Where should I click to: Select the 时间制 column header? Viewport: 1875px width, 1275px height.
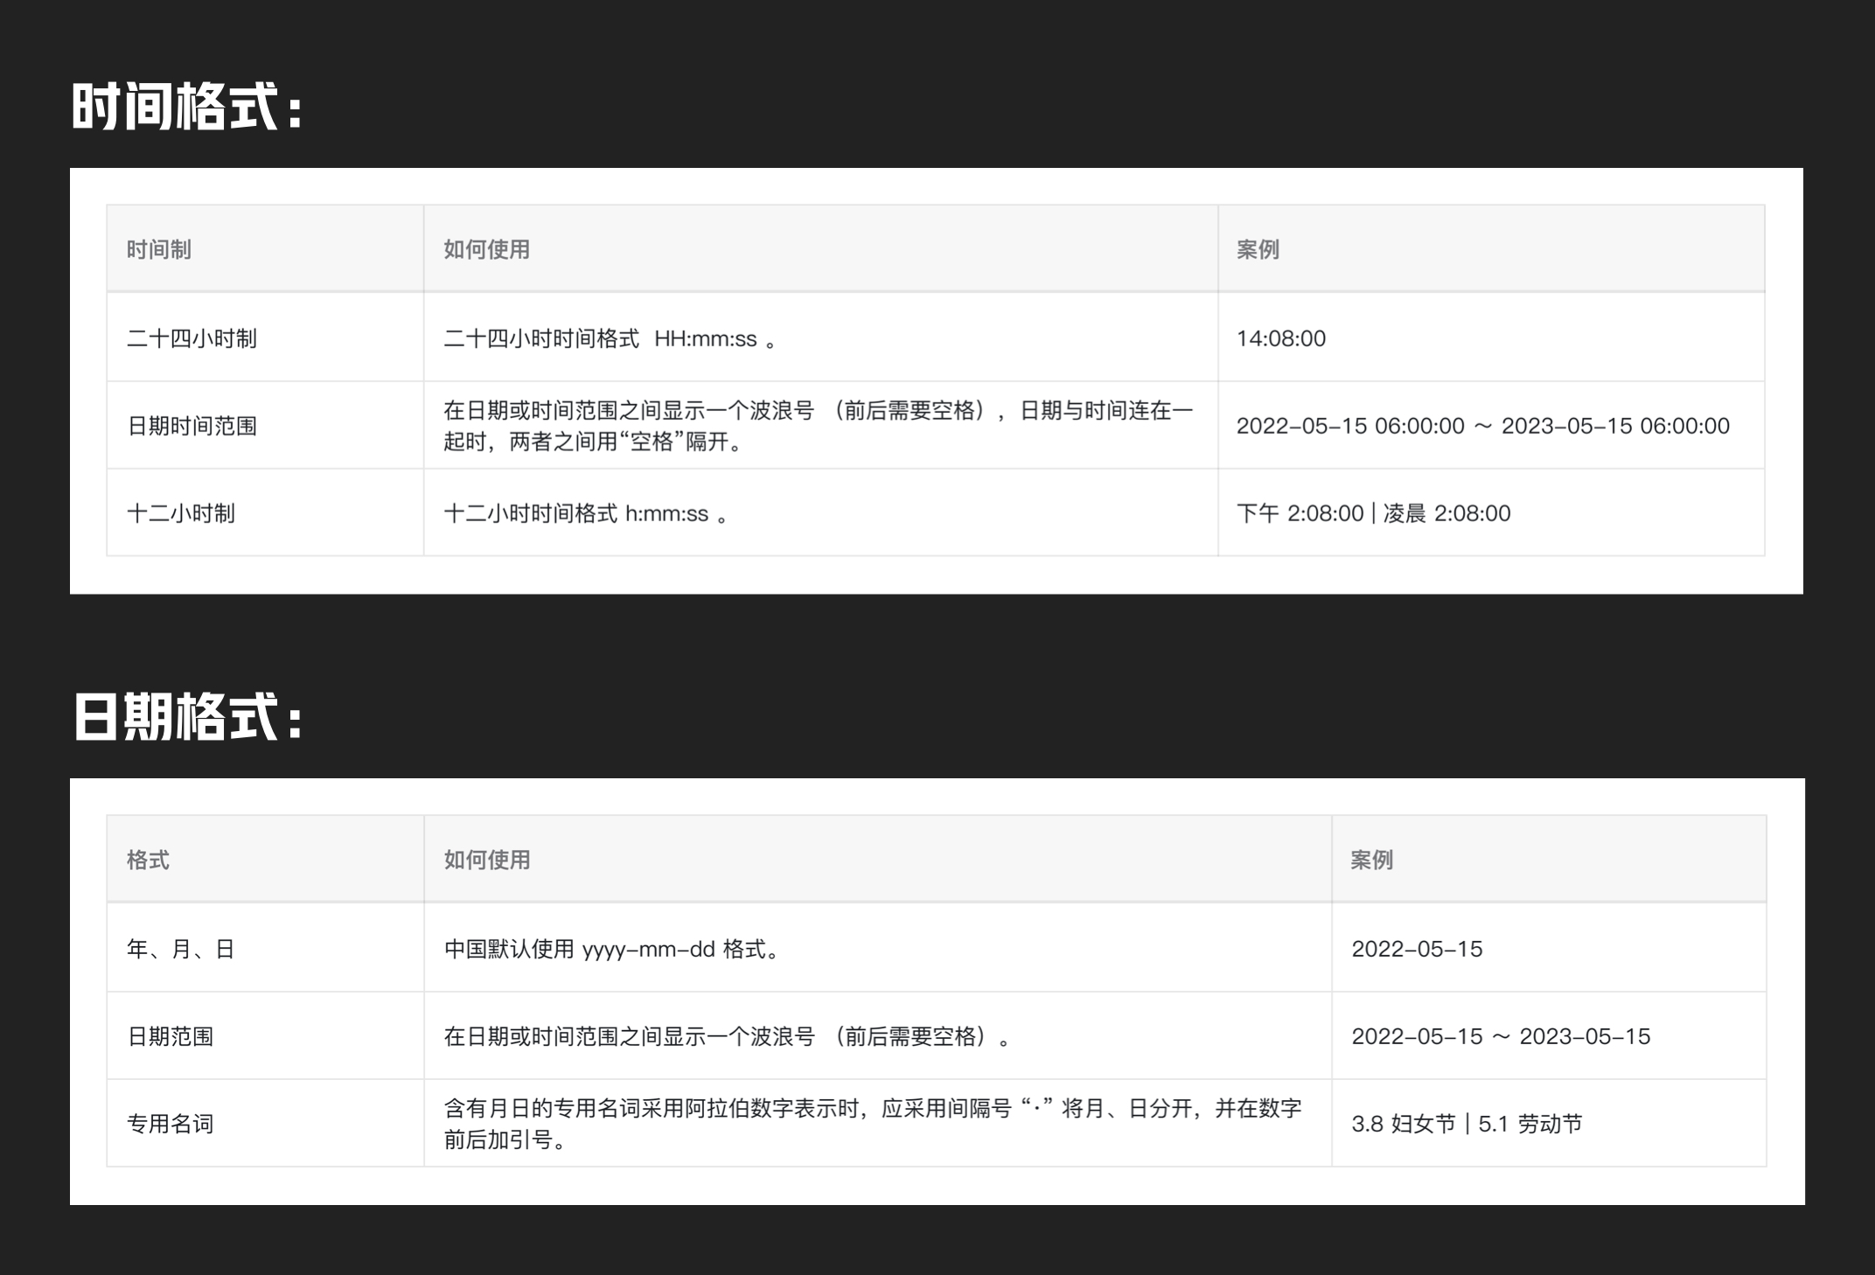(x=159, y=249)
